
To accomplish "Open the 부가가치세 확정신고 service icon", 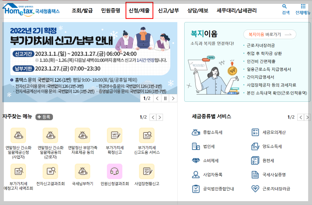I will click(x=115, y=135).
